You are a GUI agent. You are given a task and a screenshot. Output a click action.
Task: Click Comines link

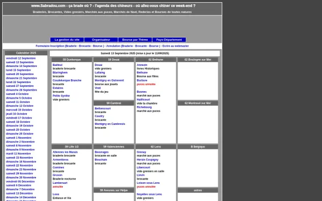[x=58, y=168]
